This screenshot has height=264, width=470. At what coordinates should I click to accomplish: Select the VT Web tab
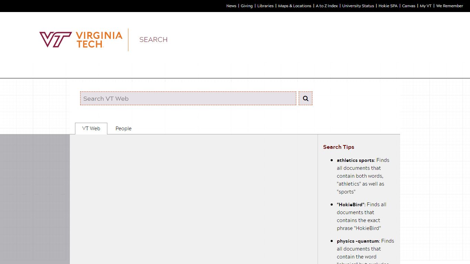pos(91,129)
